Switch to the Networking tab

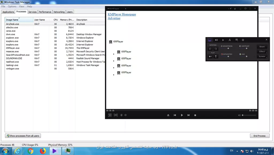pyautogui.click(x=59, y=12)
